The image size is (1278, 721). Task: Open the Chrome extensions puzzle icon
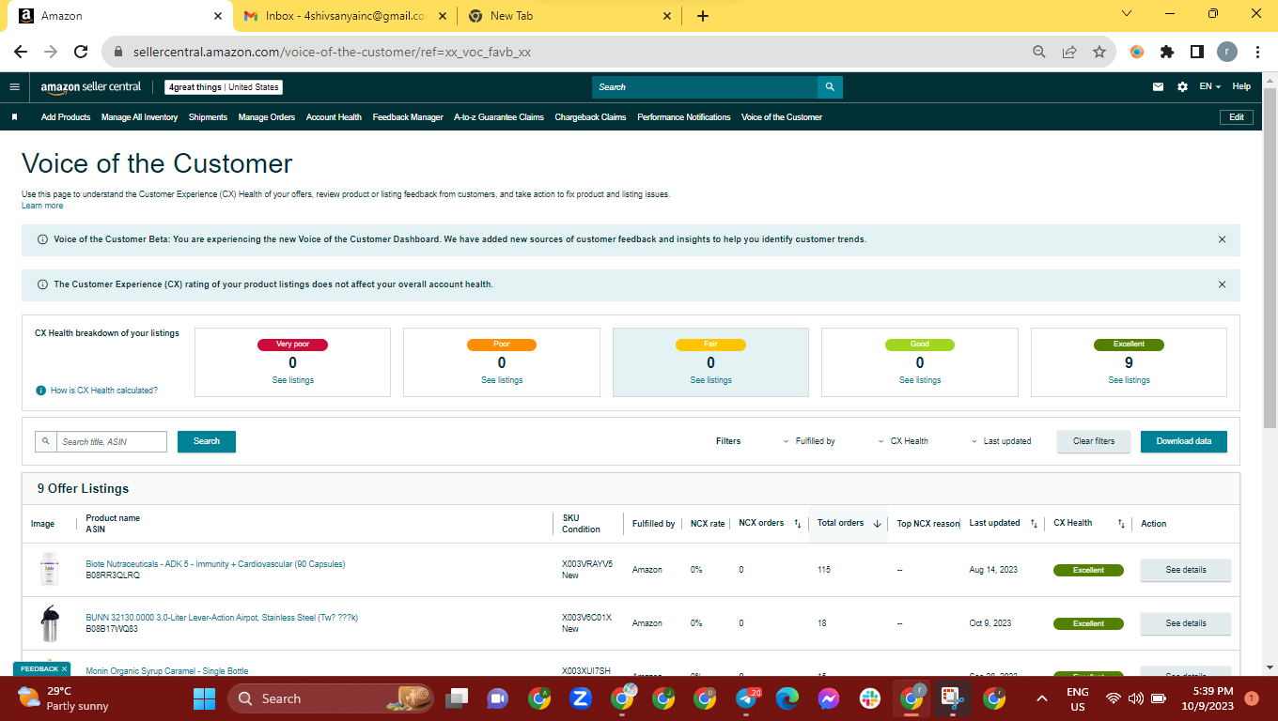click(x=1167, y=53)
